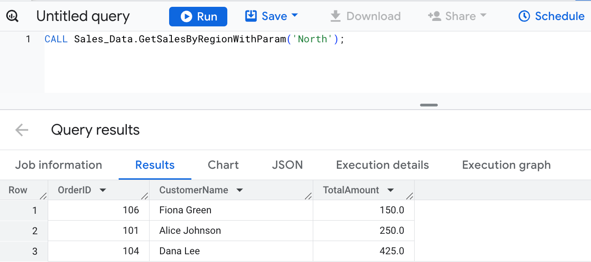
Task: Click the play icon inside Run
Action: click(186, 16)
